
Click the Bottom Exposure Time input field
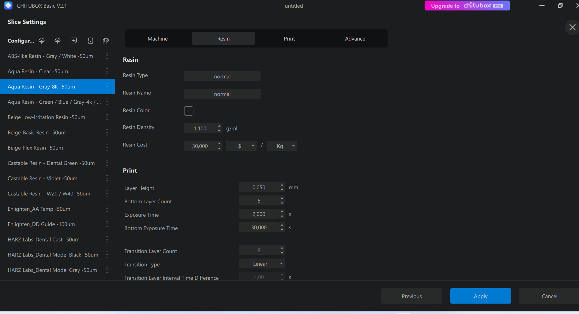click(x=259, y=227)
